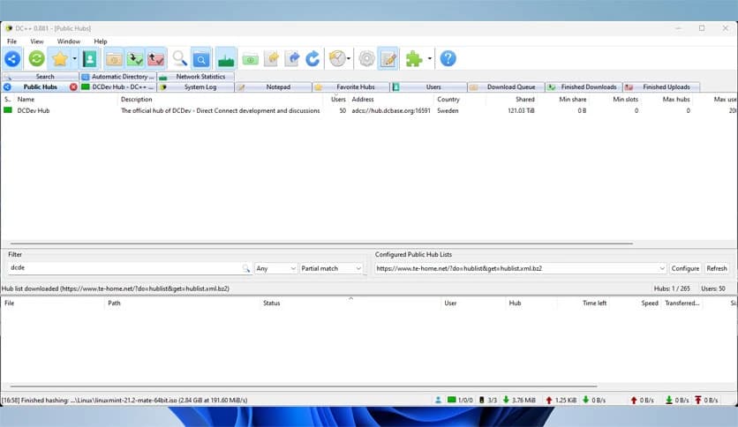Image resolution: width=738 pixels, height=427 pixels.
Task: Open the Users address book toolbar icon
Action: [x=89, y=59]
